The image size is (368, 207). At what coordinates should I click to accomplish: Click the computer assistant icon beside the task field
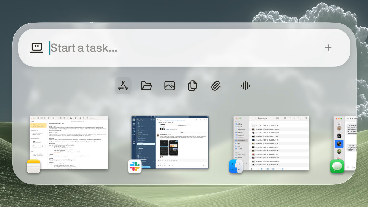(37, 48)
